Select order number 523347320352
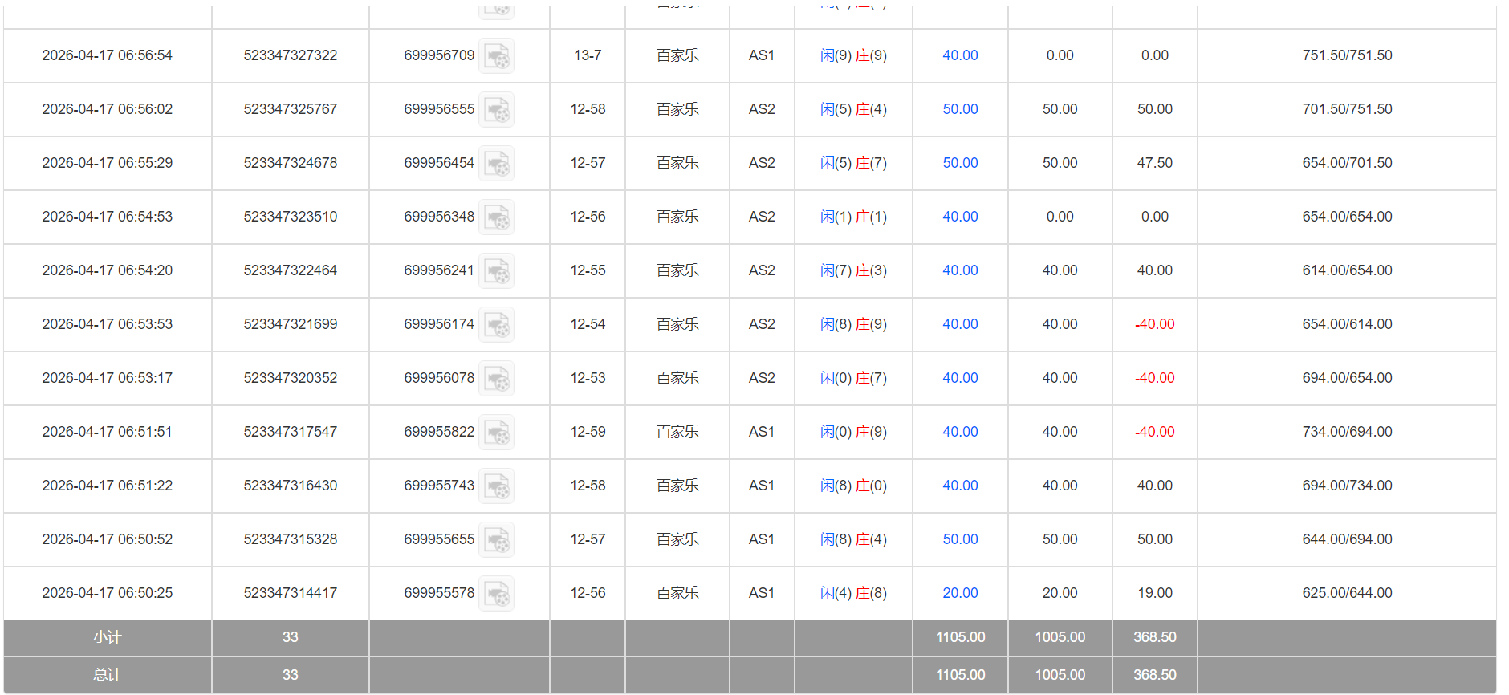This screenshot has width=1509, height=695. (291, 378)
